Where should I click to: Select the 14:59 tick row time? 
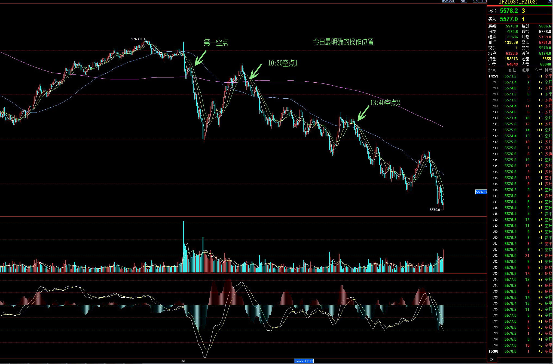(x=493, y=76)
